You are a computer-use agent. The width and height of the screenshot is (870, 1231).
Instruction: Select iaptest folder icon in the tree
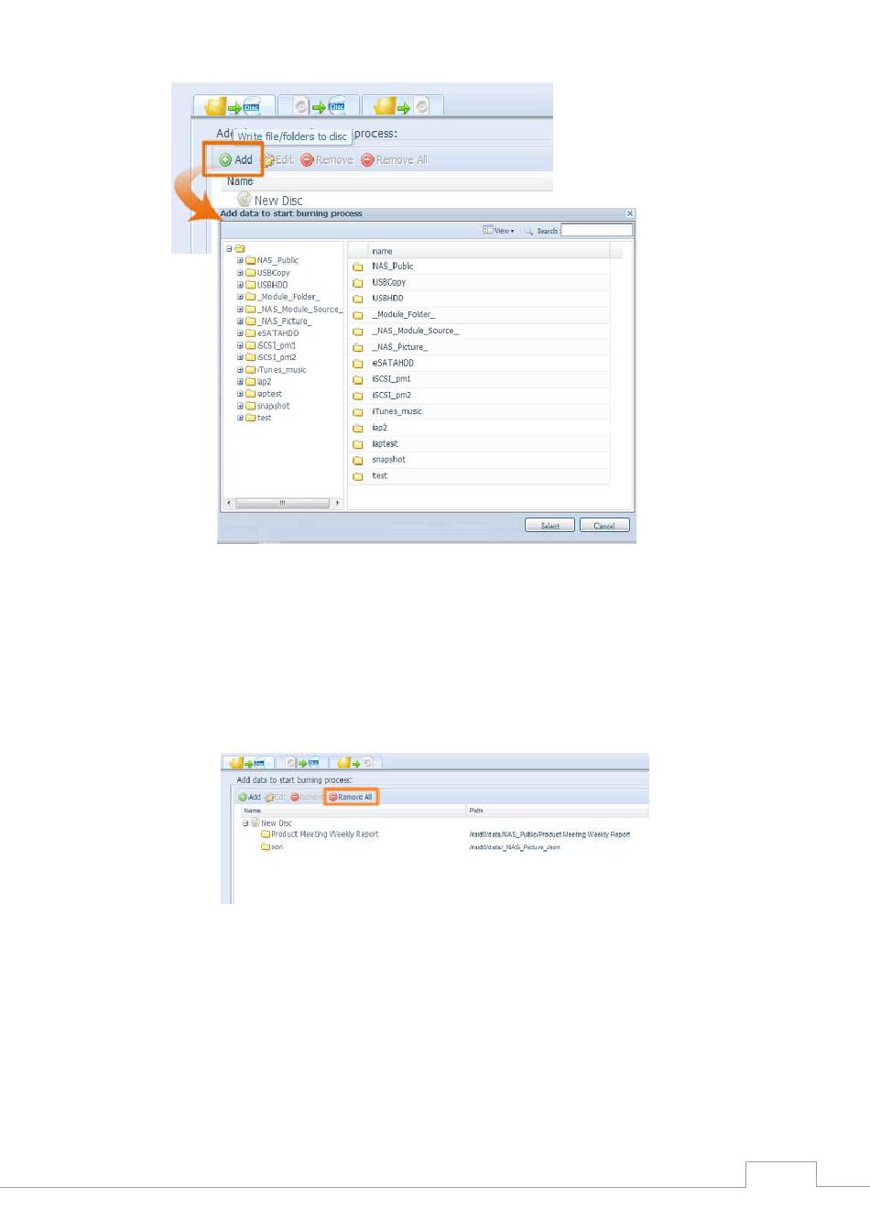[250, 394]
